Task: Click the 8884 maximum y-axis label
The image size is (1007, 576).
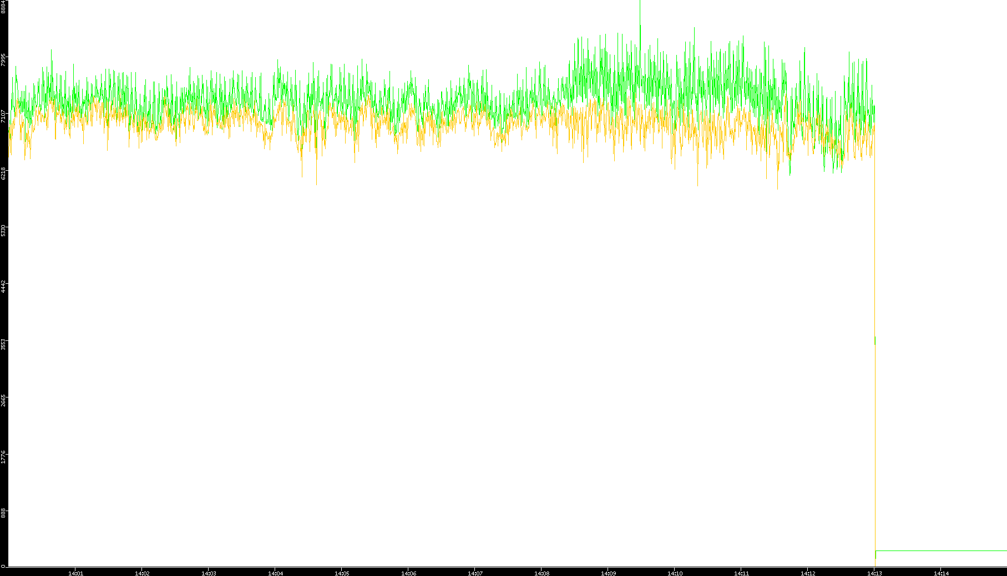Action: click(3, 7)
